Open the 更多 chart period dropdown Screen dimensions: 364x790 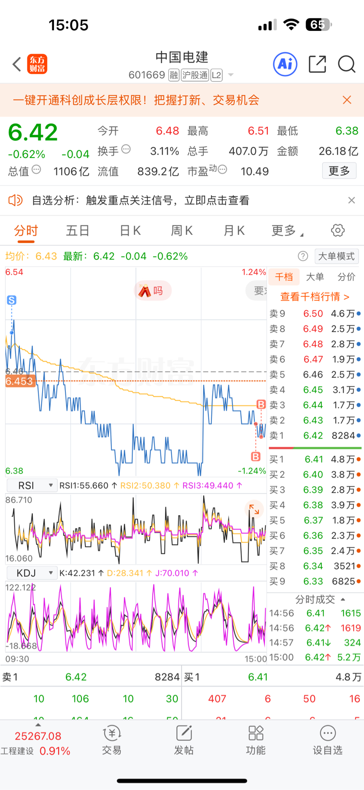[287, 231]
